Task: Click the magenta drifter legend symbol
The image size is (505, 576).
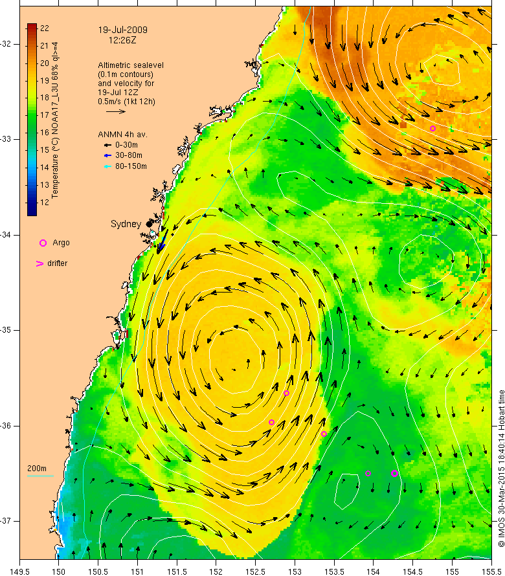Action: (39, 263)
